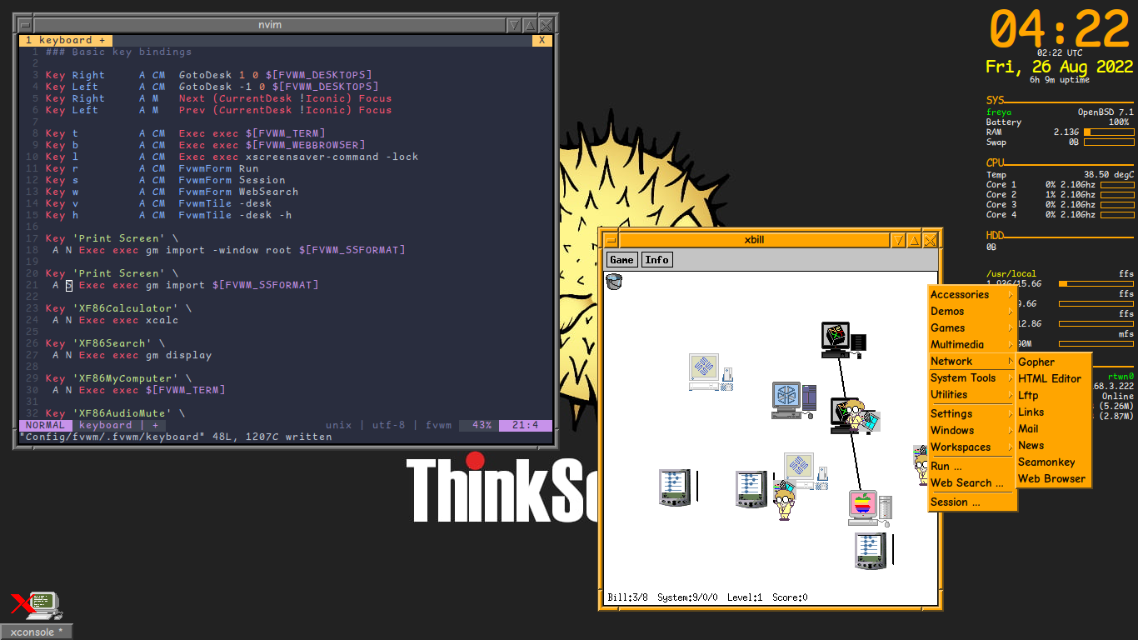1138x640 pixels.
Task: Choose Web Search from the root menu
Action: pyautogui.click(x=966, y=482)
